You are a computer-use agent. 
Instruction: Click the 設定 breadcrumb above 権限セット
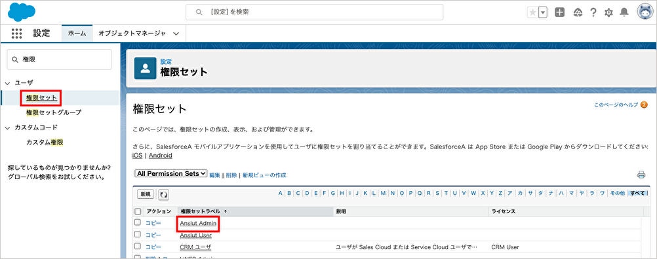point(165,61)
